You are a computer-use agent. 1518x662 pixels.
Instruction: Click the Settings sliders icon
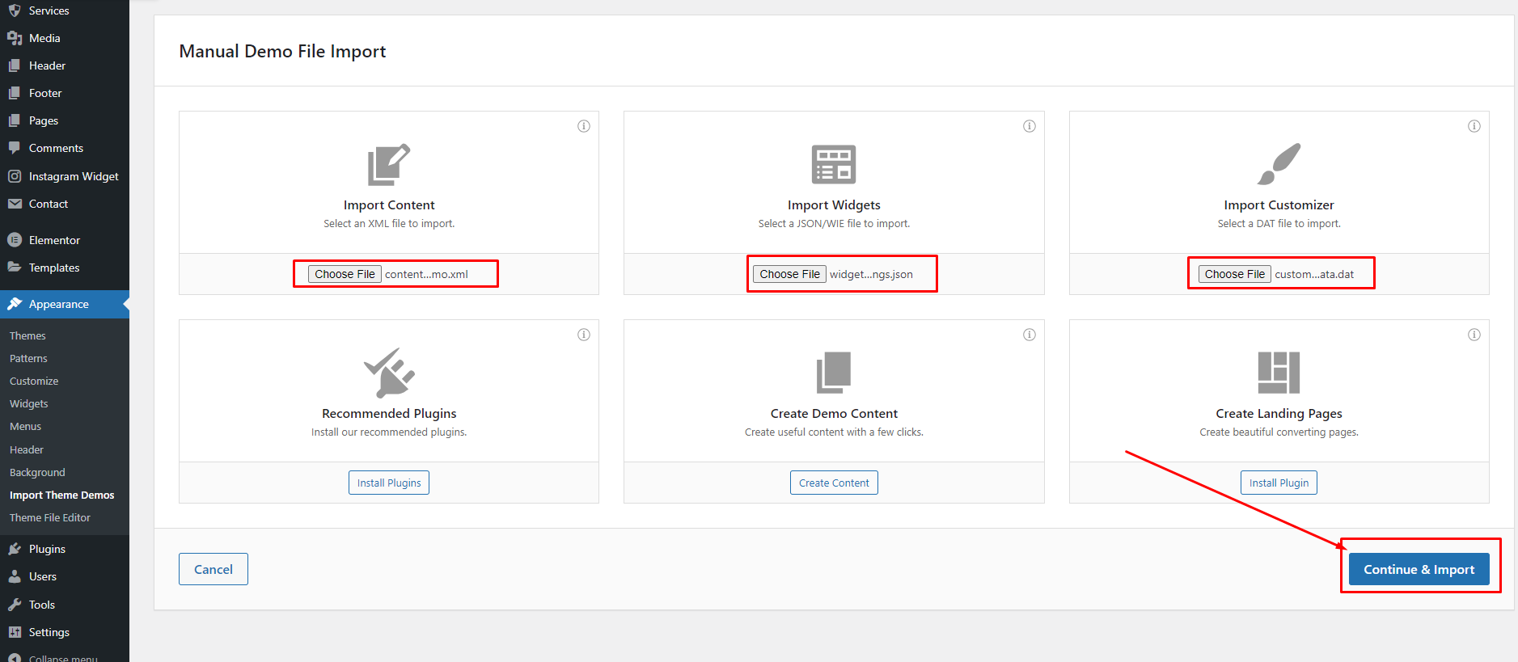coord(15,632)
